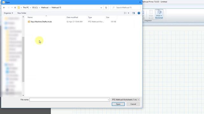Go back using the back arrow

pyautogui.click(x=4, y=8)
